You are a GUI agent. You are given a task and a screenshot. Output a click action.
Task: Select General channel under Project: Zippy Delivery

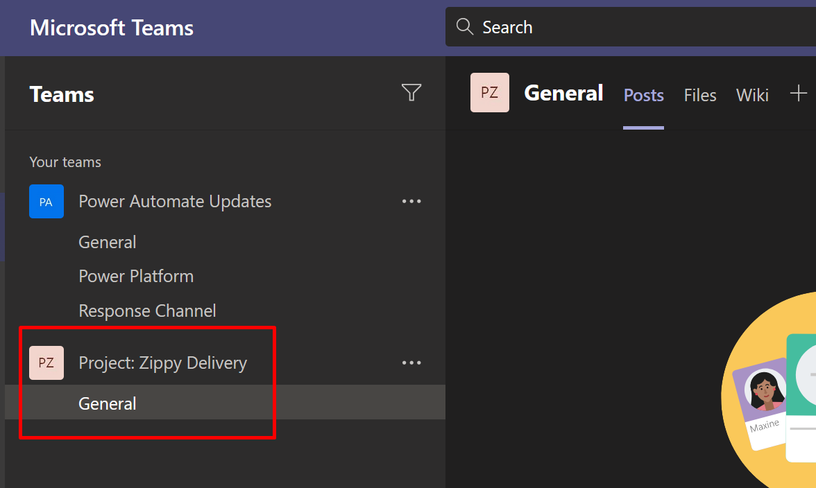pyautogui.click(x=108, y=403)
